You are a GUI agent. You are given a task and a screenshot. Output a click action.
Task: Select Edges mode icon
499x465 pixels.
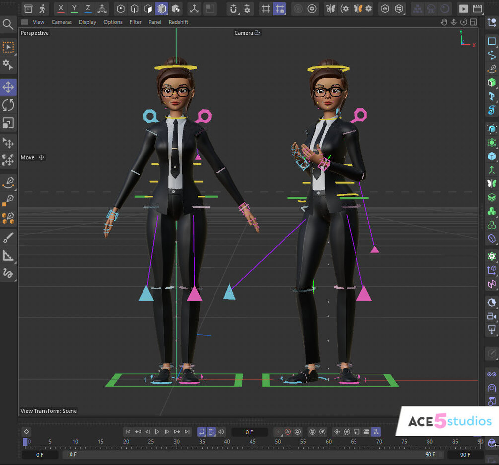click(x=134, y=9)
